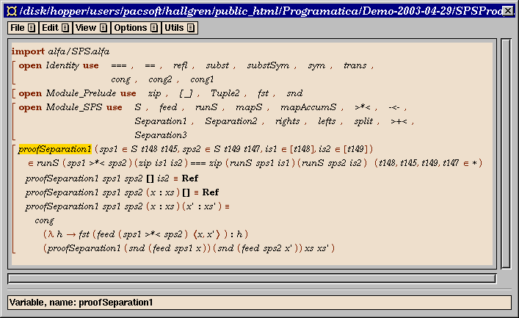The image size is (519, 318).
Task: Click the horizontal scrollbar below the editor
Action: click(x=250, y=278)
